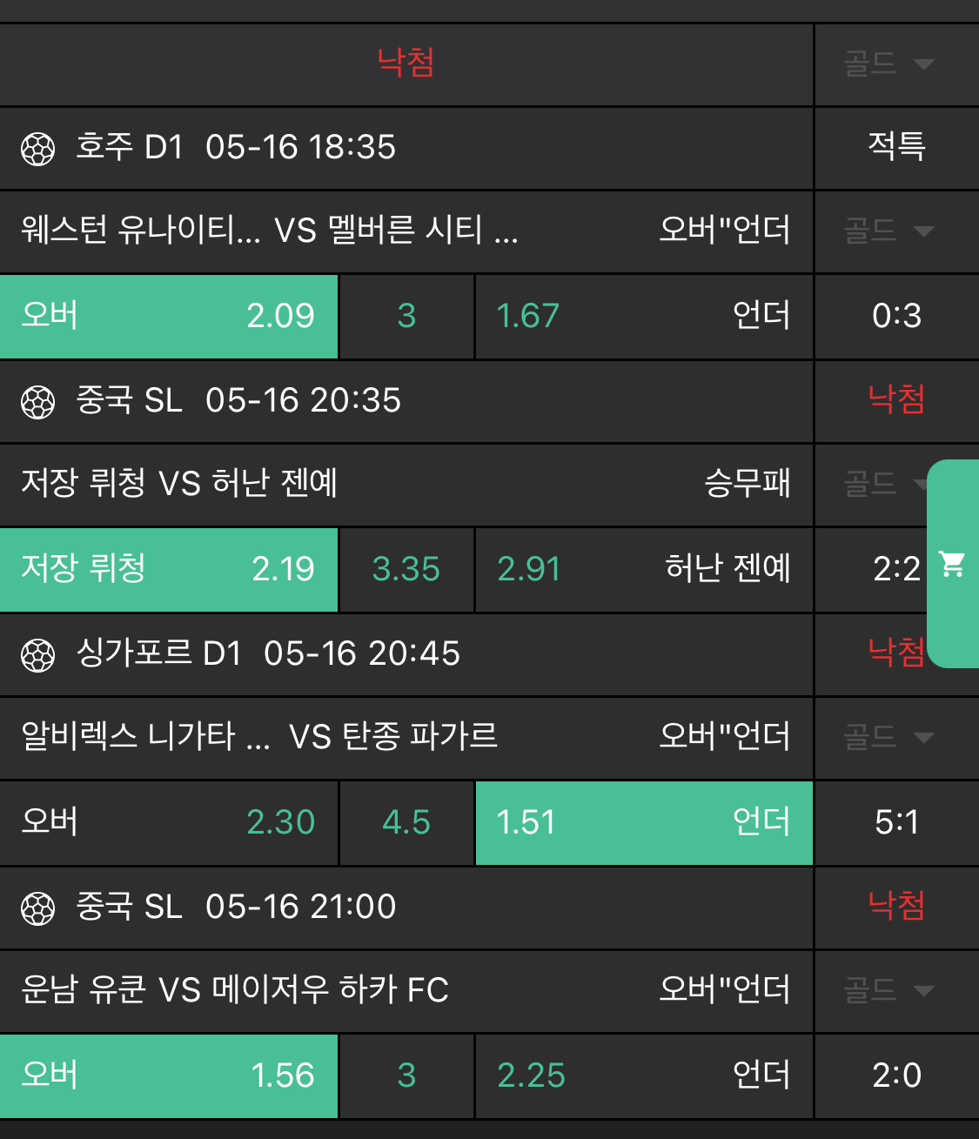Expand 골드 dropdown for 알비렉스 니가타 match
This screenshot has width=979, height=1139.
point(889,737)
